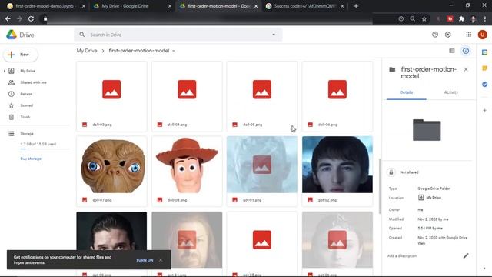Open Starred items

click(27, 105)
